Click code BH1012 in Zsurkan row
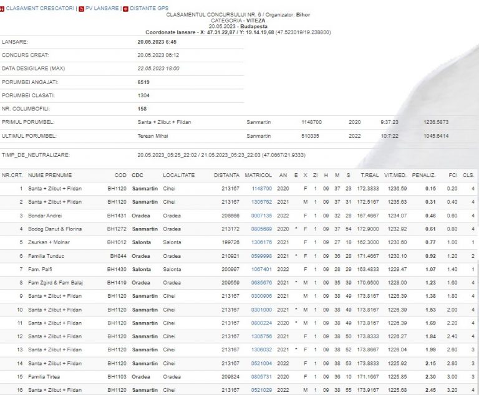 click(x=117, y=242)
